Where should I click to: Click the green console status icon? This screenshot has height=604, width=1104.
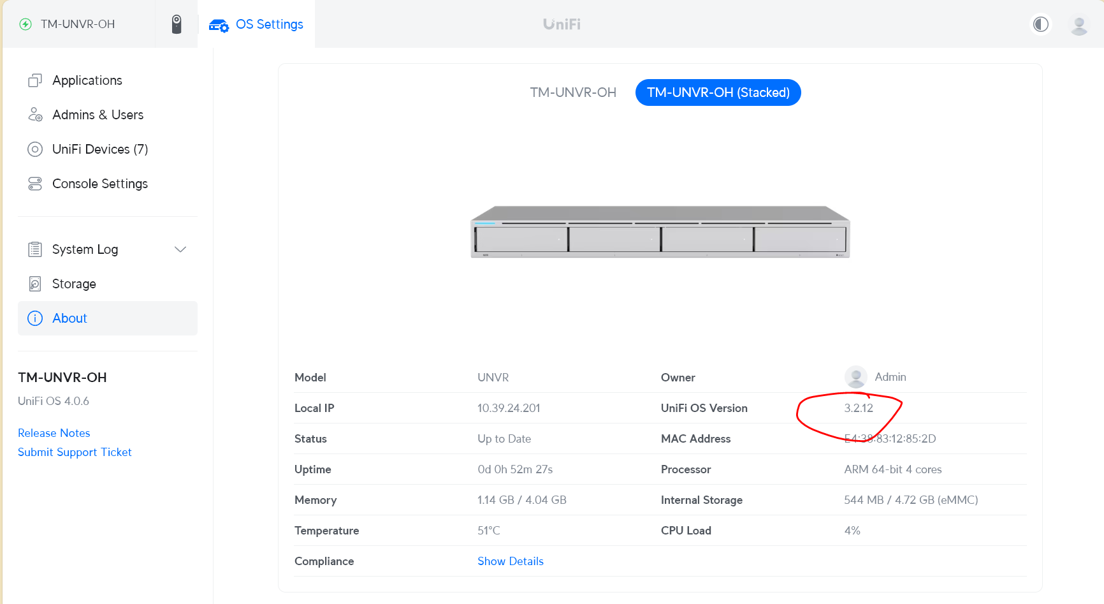point(25,24)
